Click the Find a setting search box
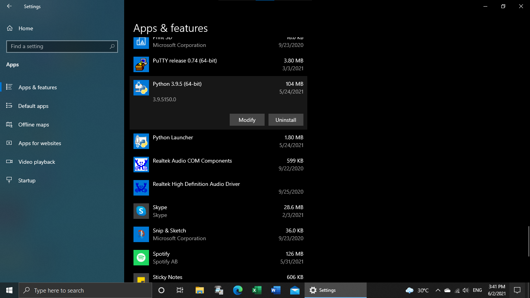Image resolution: width=530 pixels, height=298 pixels. pyautogui.click(x=62, y=46)
